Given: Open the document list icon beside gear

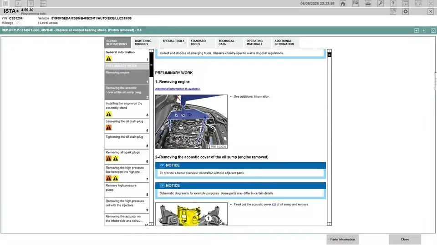Looking at the screenshot, I should point(393,11).
